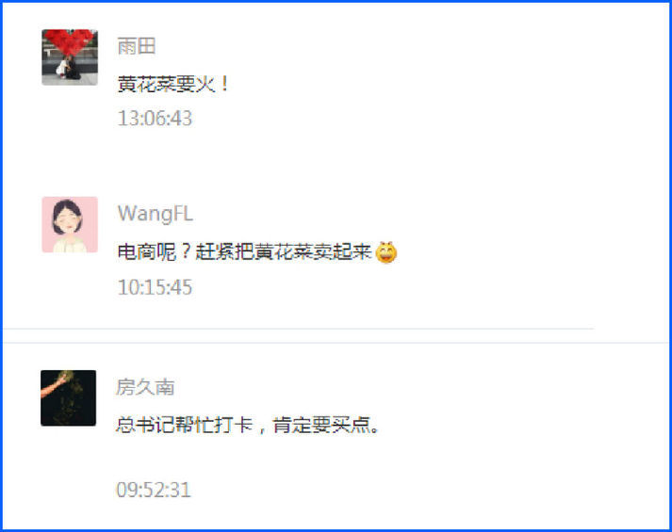Viewport: 672px width, 532px height.
Task: Select the comment starting with 电商呢
Action: (x=257, y=252)
